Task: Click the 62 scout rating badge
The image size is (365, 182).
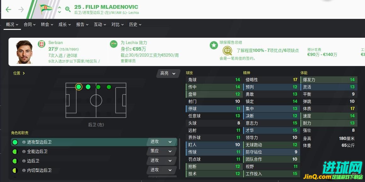Action: click(227, 51)
